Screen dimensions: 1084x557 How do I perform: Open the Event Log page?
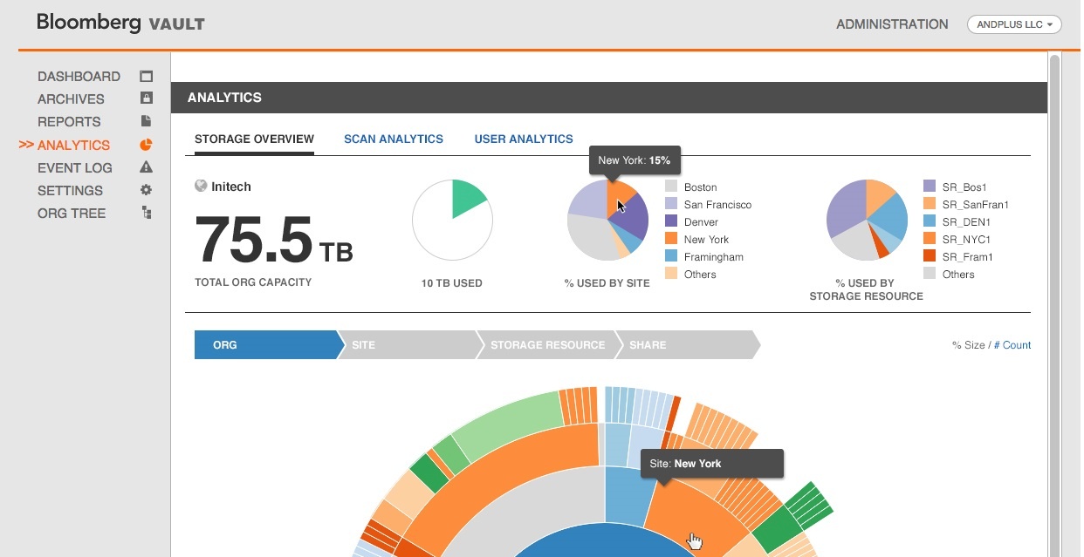coord(74,167)
